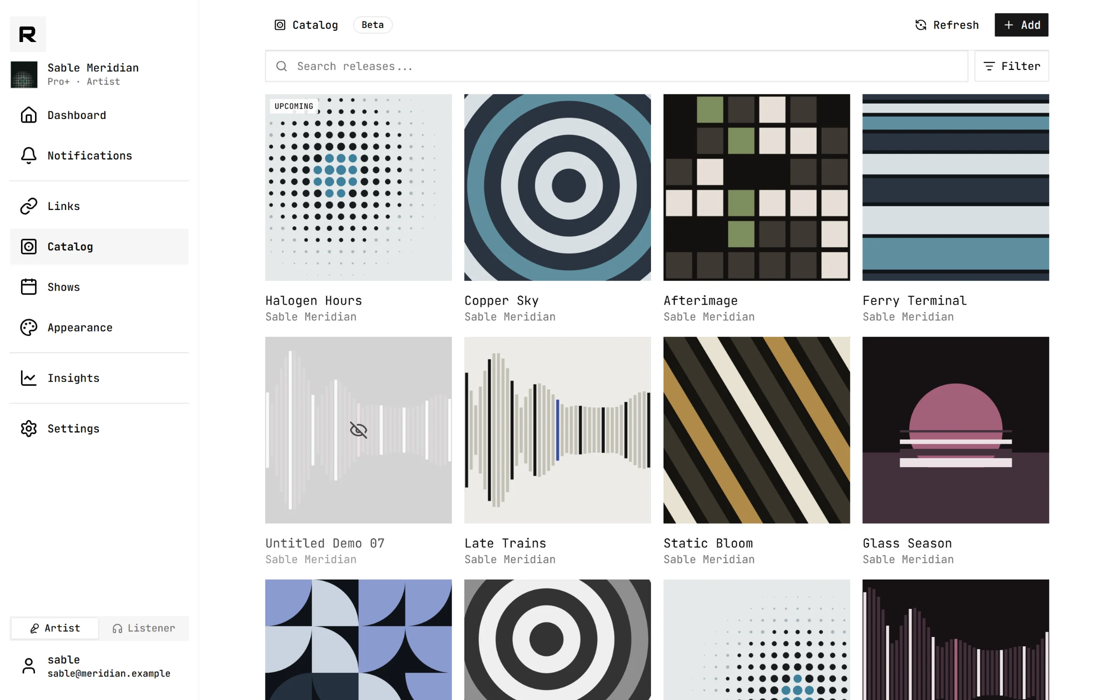This screenshot has height=700, width=1120.
Task: Click the Catalog header disc icon
Action: tap(280, 25)
